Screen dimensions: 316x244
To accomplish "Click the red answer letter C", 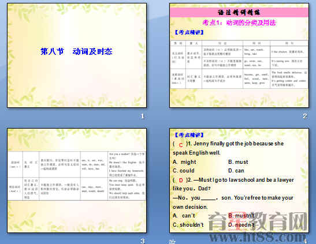I will (x=181, y=145).
